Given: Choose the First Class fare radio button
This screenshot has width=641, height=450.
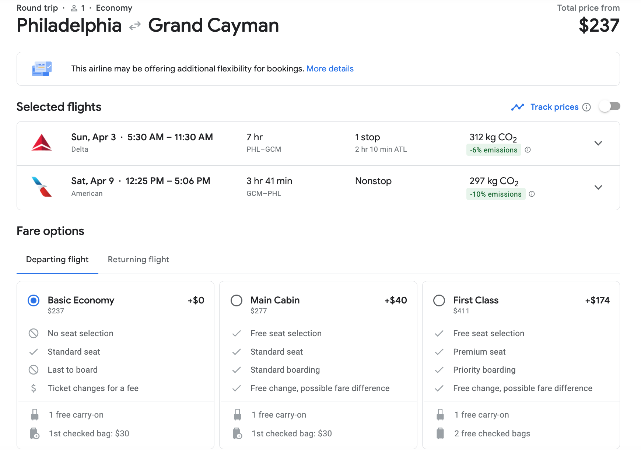Looking at the screenshot, I should click(x=439, y=300).
